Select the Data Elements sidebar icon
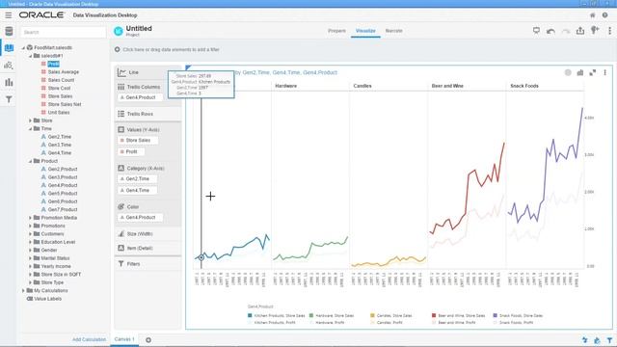 tap(9, 48)
